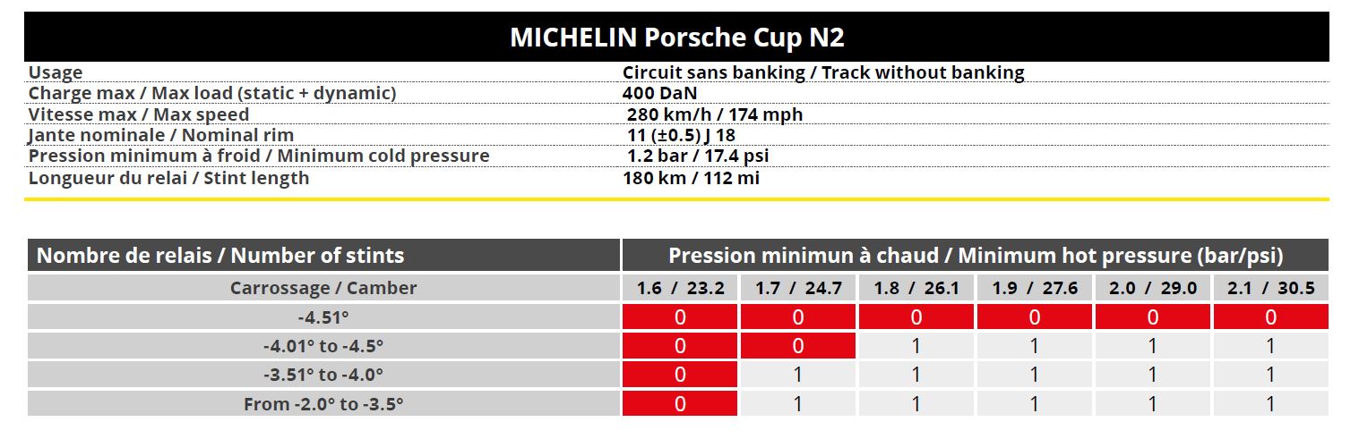Screen dimensions: 1359x439
Task: Click the 2.1 / 30.5 pressure column header
Action: coord(1270,288)
